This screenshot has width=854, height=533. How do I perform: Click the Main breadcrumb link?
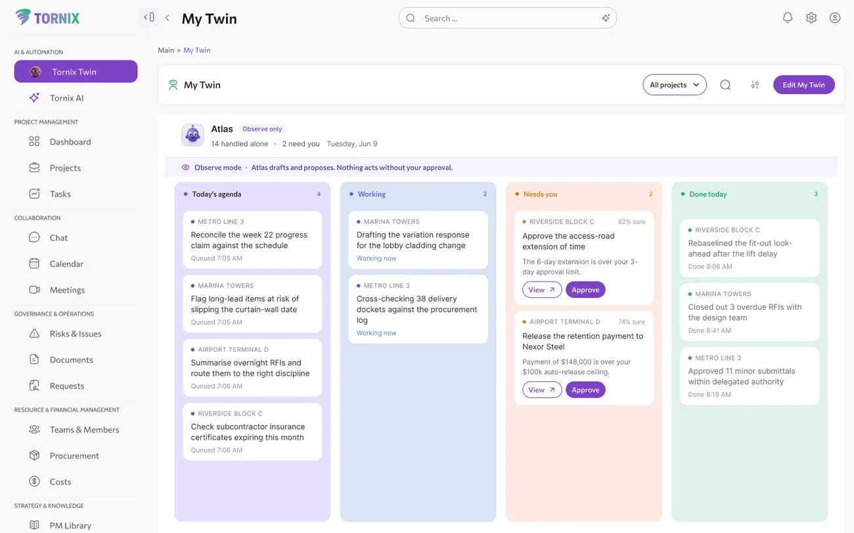point(166,50)
